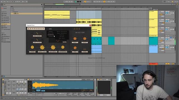The height and width of the screenshot is (100, 179).
Task: Click Pre-Colour right arrow in Degrader
Action: click(x=42, y=33)
